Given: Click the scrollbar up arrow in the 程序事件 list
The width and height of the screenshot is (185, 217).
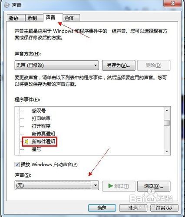Looking at the screenshot, I should point(167,111).
